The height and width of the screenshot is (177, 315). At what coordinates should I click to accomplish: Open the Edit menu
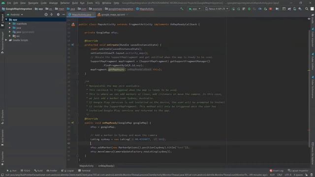pyautogui.click(x=15, y=3)
